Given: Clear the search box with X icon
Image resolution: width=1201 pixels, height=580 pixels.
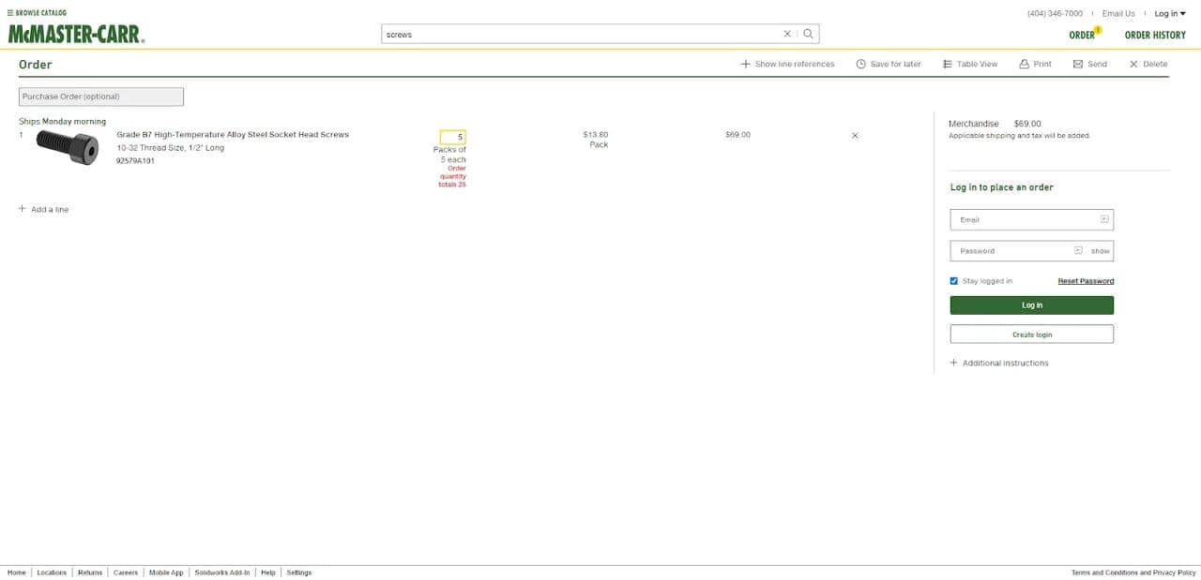Looking at the screenshot, I should (x=787, y=34).
